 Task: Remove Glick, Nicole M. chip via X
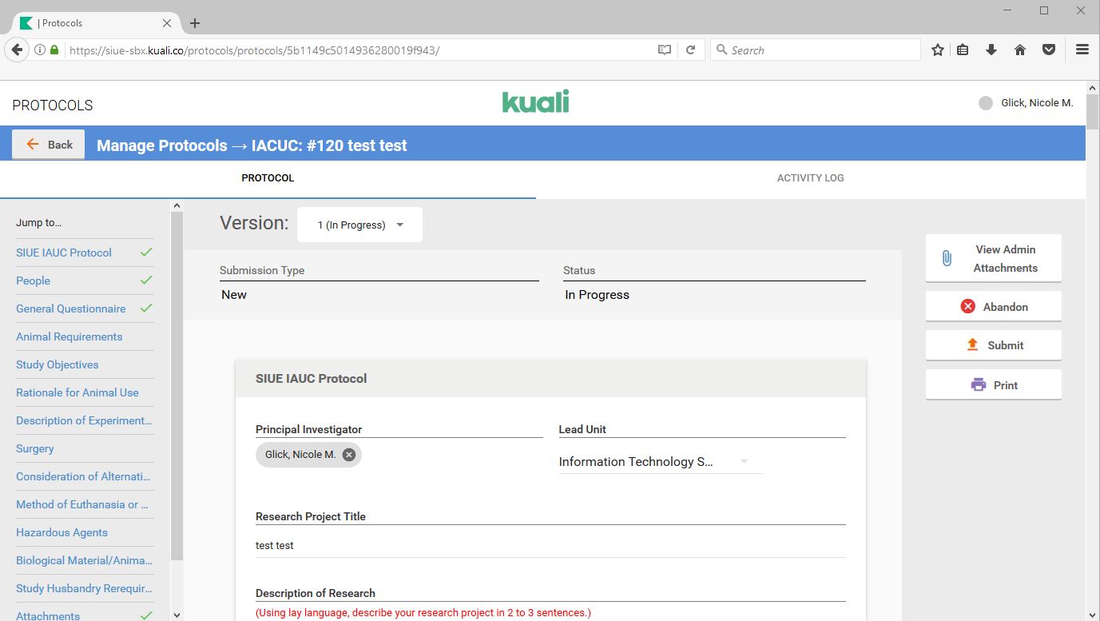click(349, 455)
